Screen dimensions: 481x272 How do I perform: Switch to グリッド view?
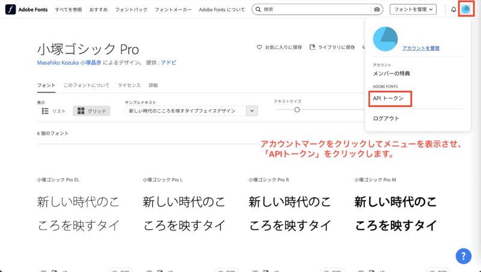92,111
